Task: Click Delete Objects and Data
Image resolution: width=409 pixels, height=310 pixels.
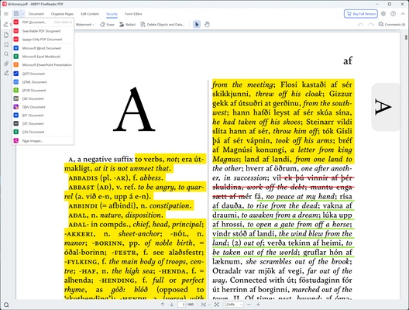Action: [163, 25]
